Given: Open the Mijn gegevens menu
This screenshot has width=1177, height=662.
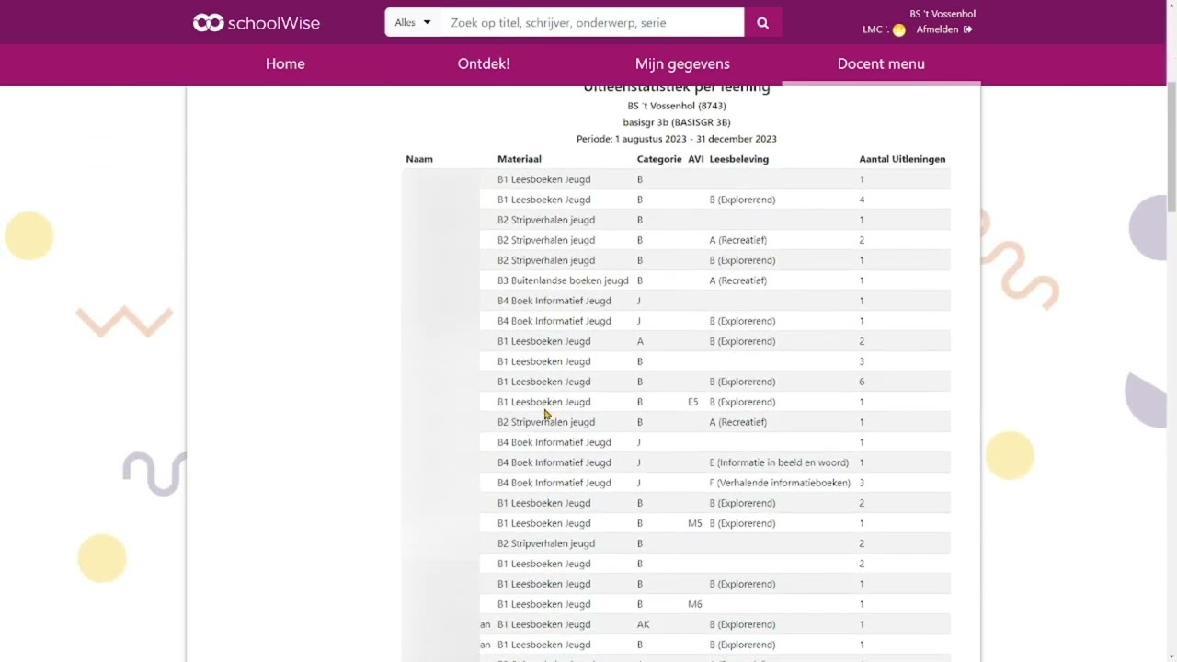Looking at the screenshot, I should [682, 63].
